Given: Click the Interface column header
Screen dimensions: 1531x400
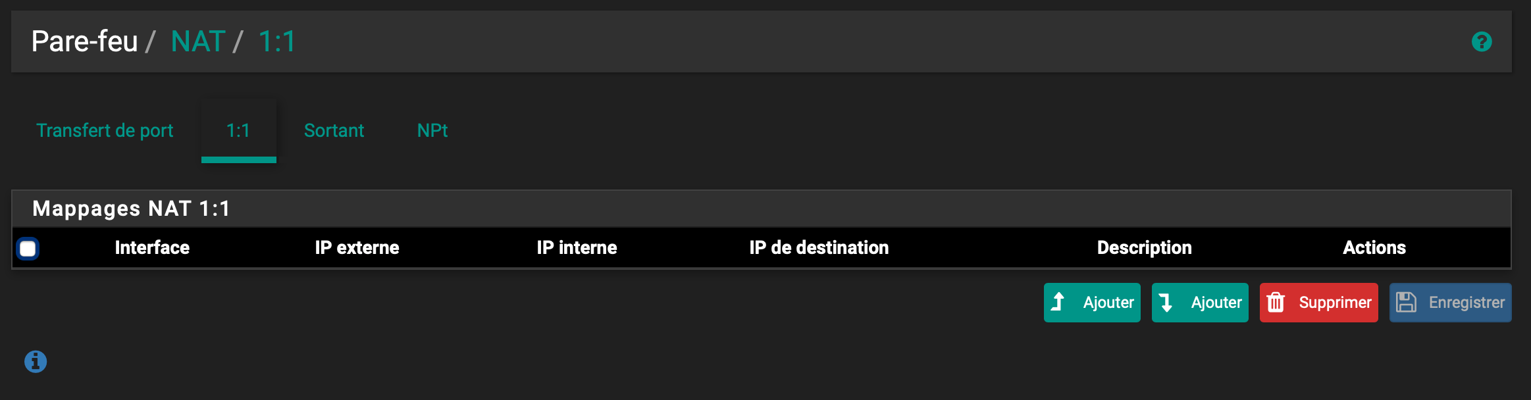Looking at the screenshot, I should (152, 248).
